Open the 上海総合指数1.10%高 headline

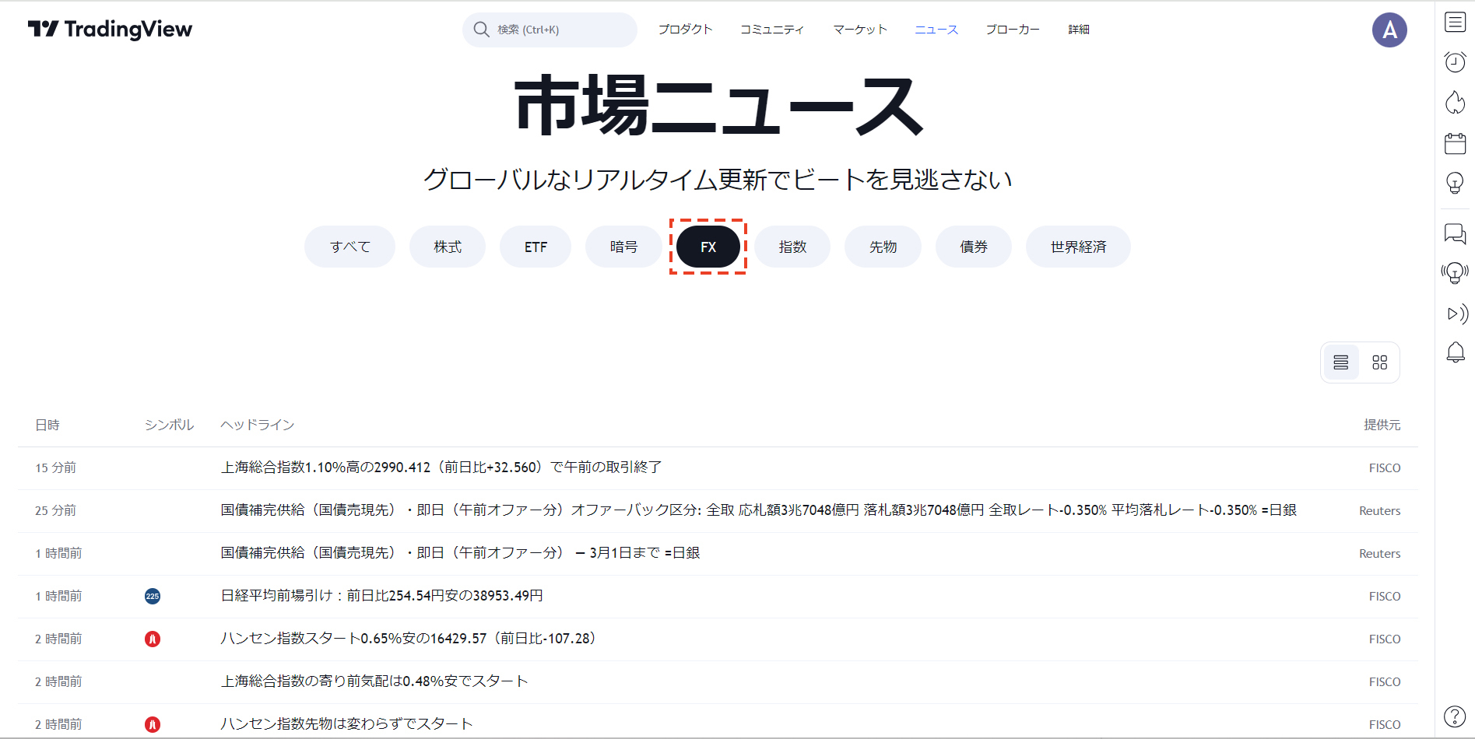click(441, 468)
